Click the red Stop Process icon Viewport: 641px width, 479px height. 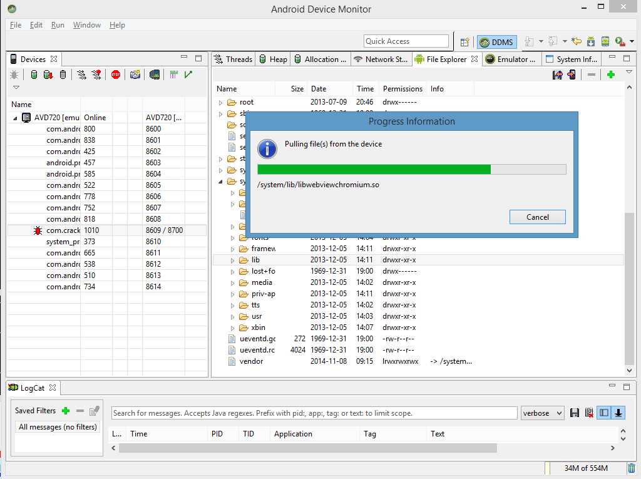[x=116, y=75]
